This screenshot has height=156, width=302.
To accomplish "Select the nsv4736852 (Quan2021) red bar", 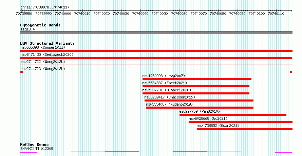I will pyautogui.click(x=245, y=129).
